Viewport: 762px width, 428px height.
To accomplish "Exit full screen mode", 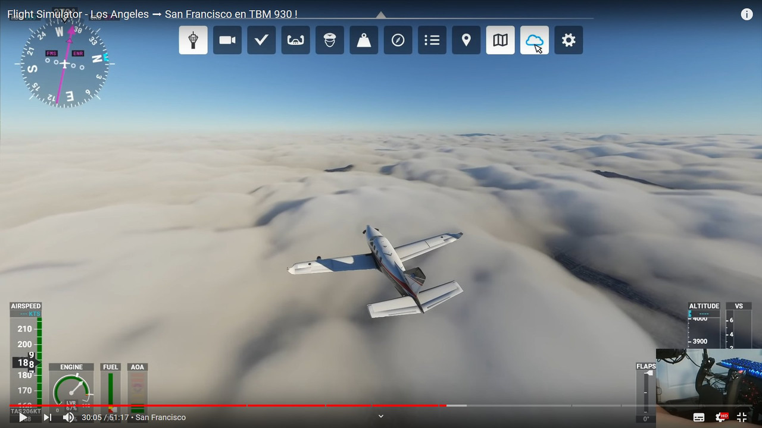I will pos(742,417).
